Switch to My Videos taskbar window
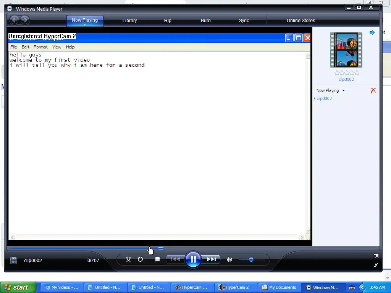Viewport: 391px width, 293px height. pos(62,287)
